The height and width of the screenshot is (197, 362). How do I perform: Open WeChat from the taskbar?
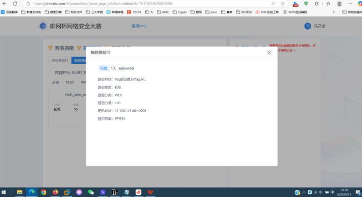pos(90,192)
